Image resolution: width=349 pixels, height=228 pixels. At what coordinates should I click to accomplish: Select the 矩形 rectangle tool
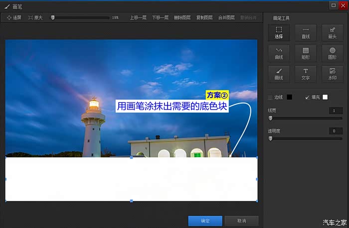coord(306,53)
